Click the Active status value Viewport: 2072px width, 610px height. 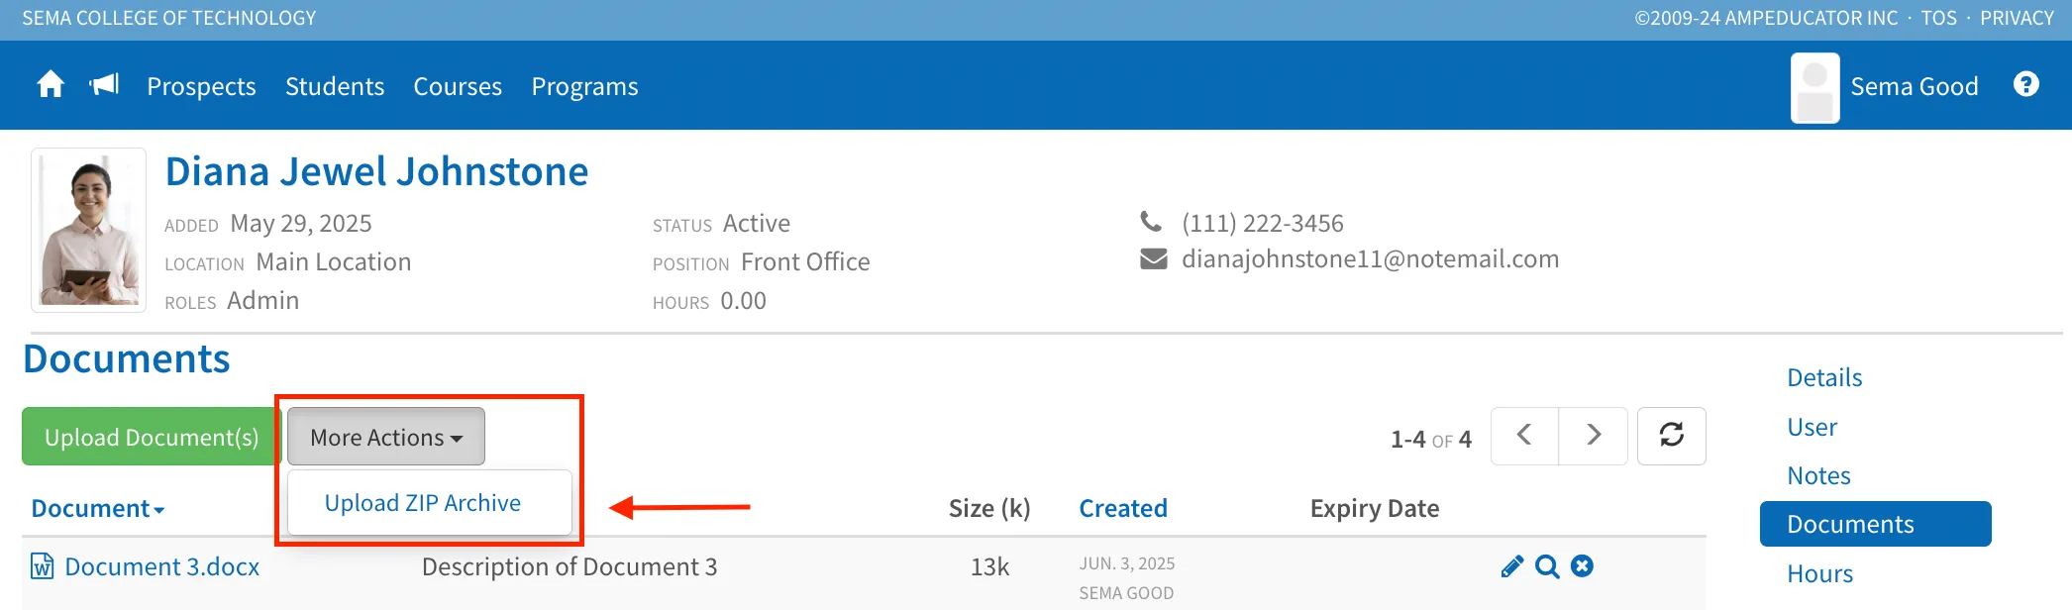pos(757,223)
